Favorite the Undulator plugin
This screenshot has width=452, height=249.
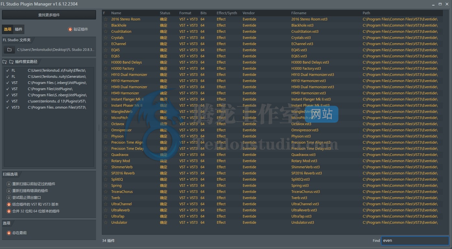tap(105, 222)
